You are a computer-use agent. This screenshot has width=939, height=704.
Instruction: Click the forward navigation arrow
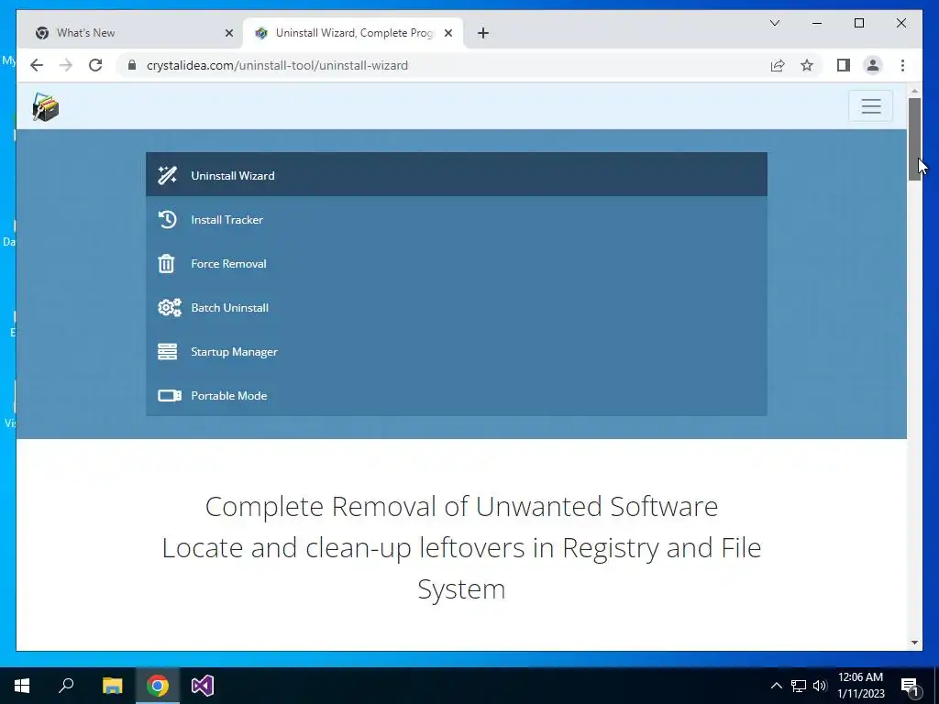click(66, 65)
